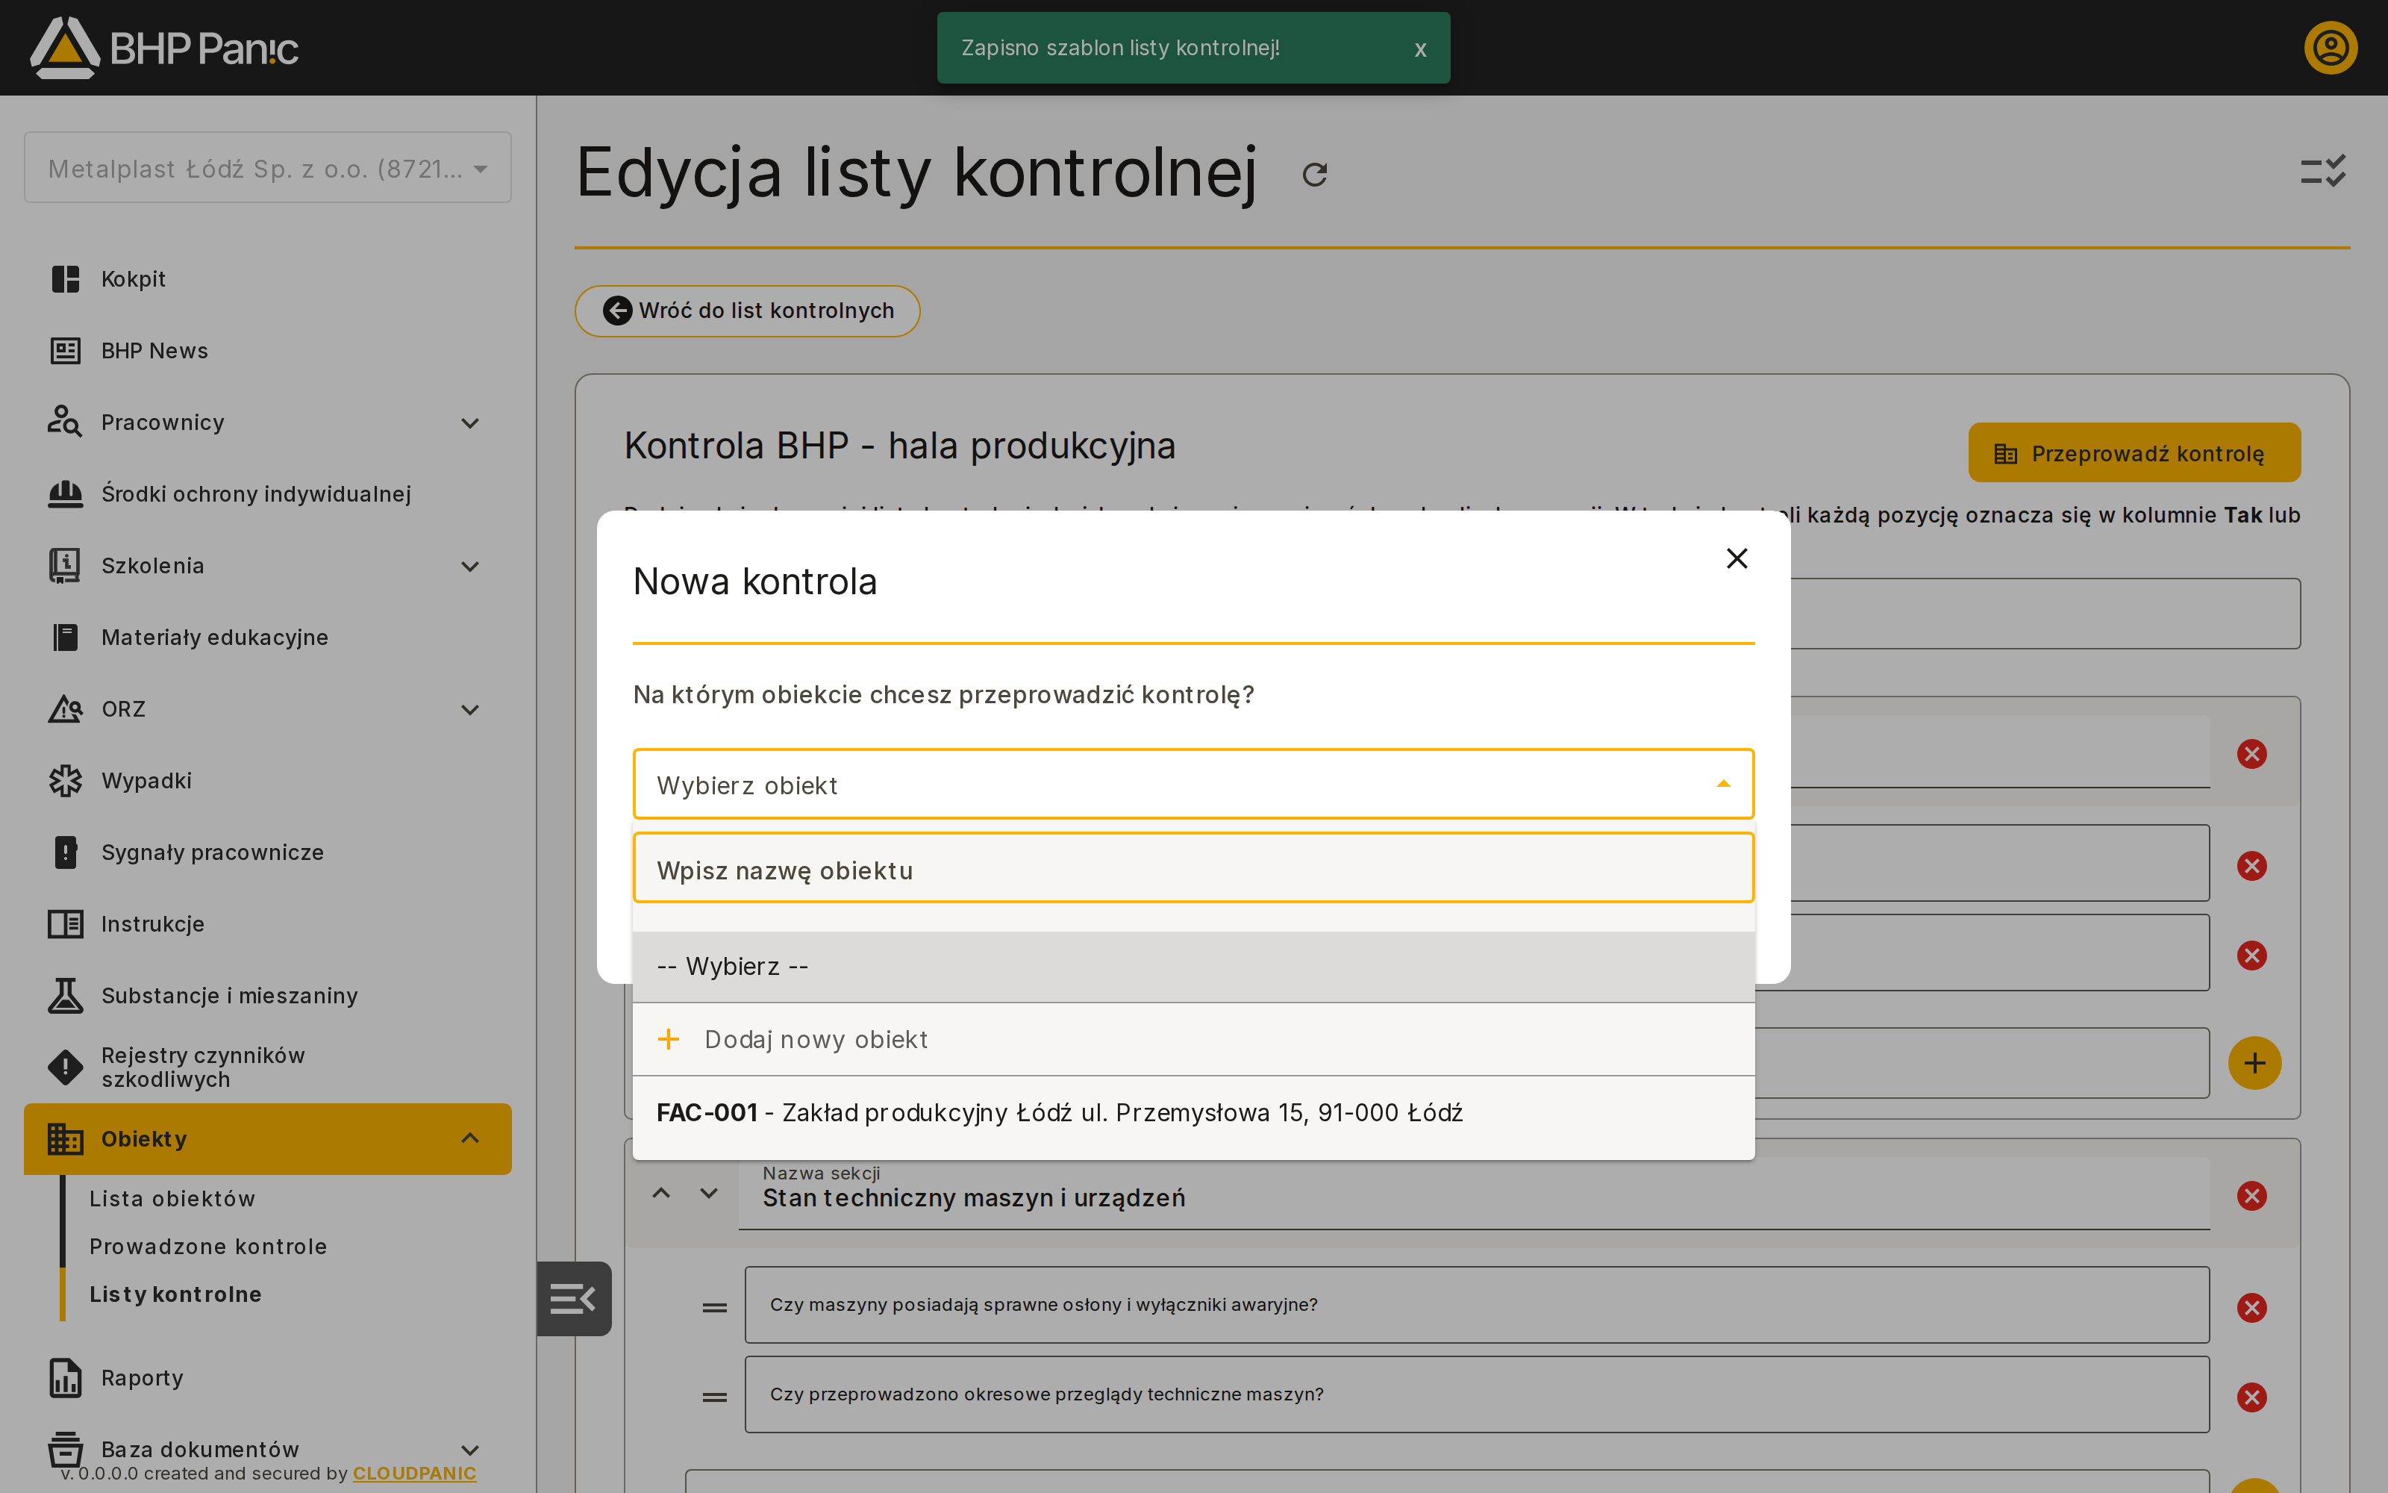Click the refresh icon beside the page title
The width and height of the screenshot is (2388, 1493).
pyautogui.click(x=1314, y=175)
